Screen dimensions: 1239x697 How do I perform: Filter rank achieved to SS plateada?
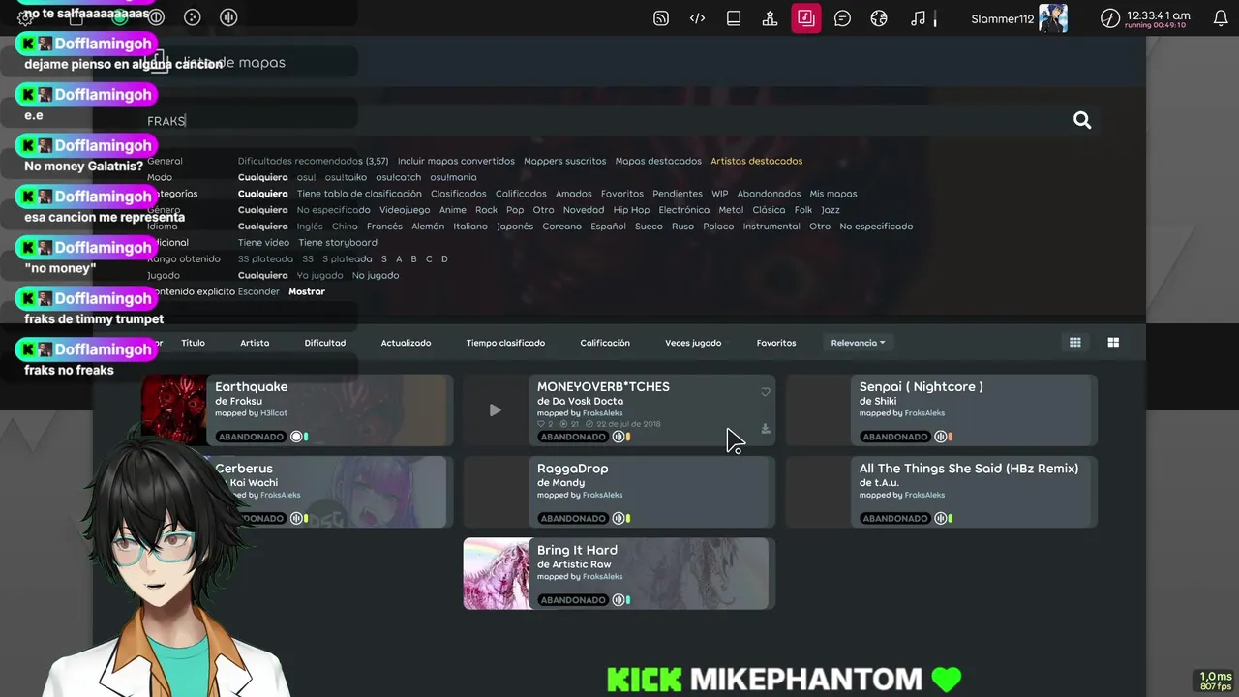click(x=265, y=258)
